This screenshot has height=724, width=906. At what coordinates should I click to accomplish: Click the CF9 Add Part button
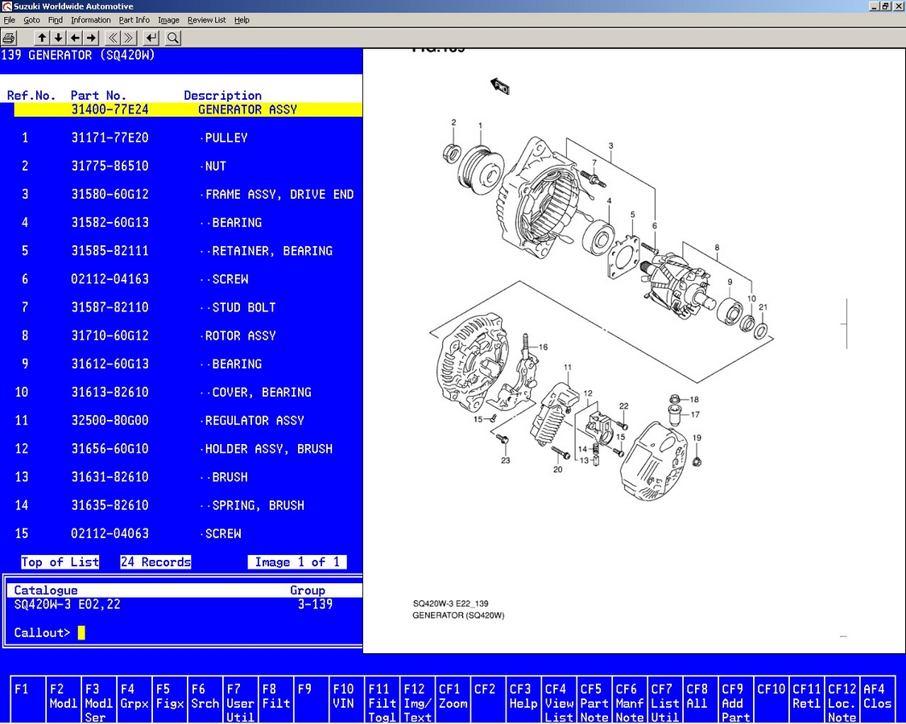point(735,700)
